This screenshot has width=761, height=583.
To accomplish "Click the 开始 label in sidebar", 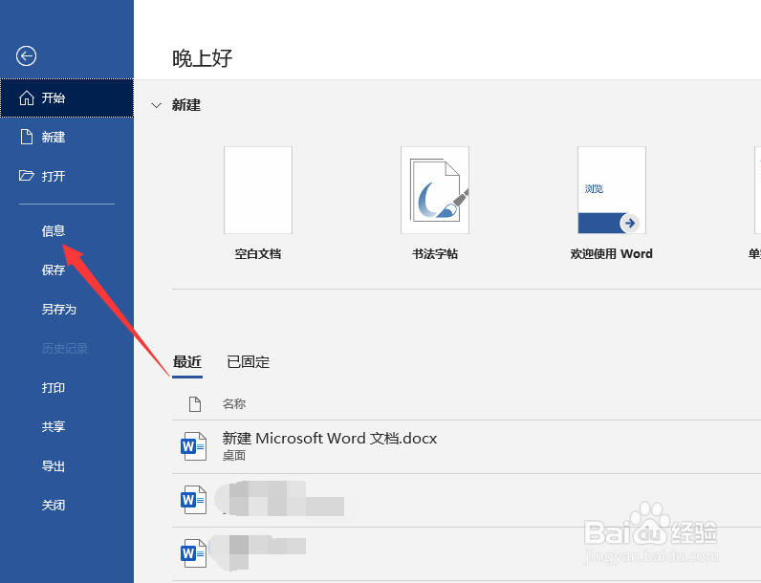I will point(54,98).
